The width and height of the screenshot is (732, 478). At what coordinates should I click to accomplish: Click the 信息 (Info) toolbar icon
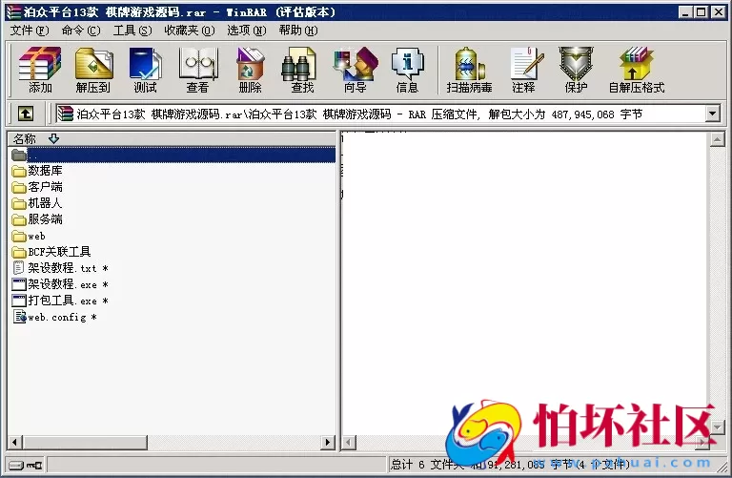407,70
